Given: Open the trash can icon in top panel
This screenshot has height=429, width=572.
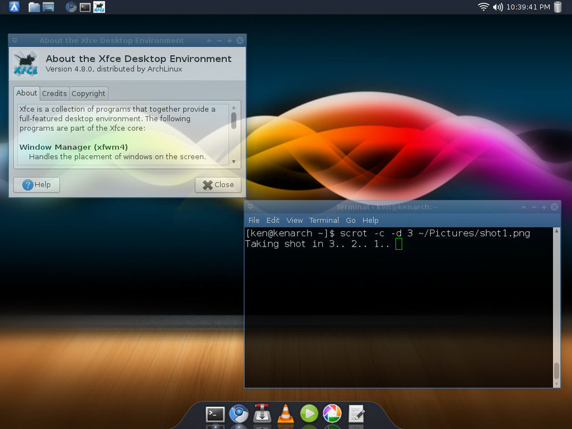Looking at the screenshot, I should (558, 7).
